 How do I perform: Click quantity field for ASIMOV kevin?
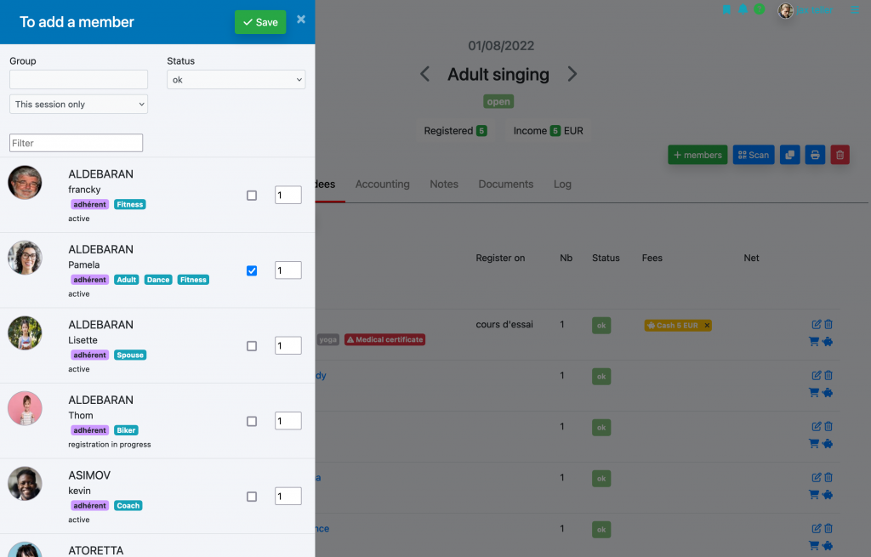click(x=288, y=496)
